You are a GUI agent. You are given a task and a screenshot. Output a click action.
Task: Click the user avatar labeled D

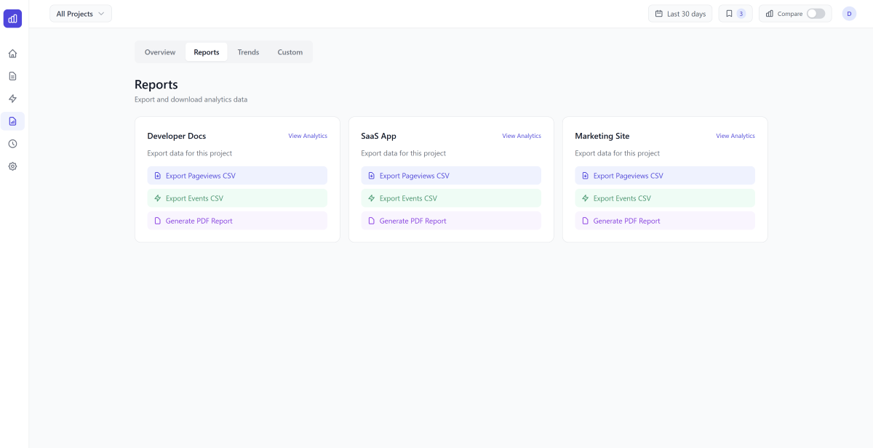[849, 14]
